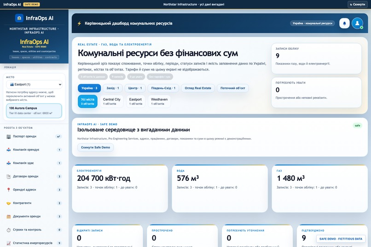Open Паспорт оренди in the sidebar

point(34,137)
